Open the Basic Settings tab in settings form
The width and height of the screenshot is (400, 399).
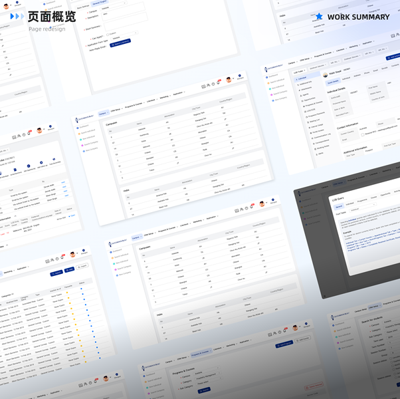tap(83, 7)
